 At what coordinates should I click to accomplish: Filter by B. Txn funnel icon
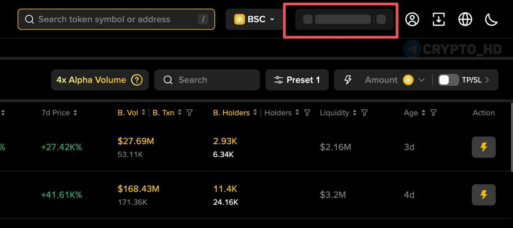(x=190, y=113)
